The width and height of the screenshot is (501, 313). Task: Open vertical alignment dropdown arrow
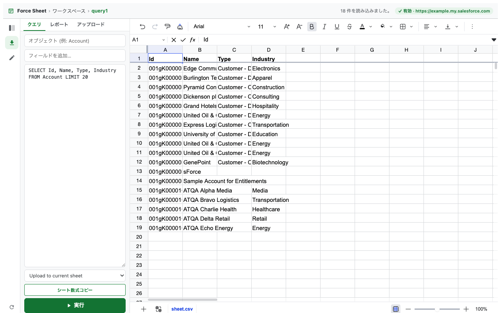457,27
